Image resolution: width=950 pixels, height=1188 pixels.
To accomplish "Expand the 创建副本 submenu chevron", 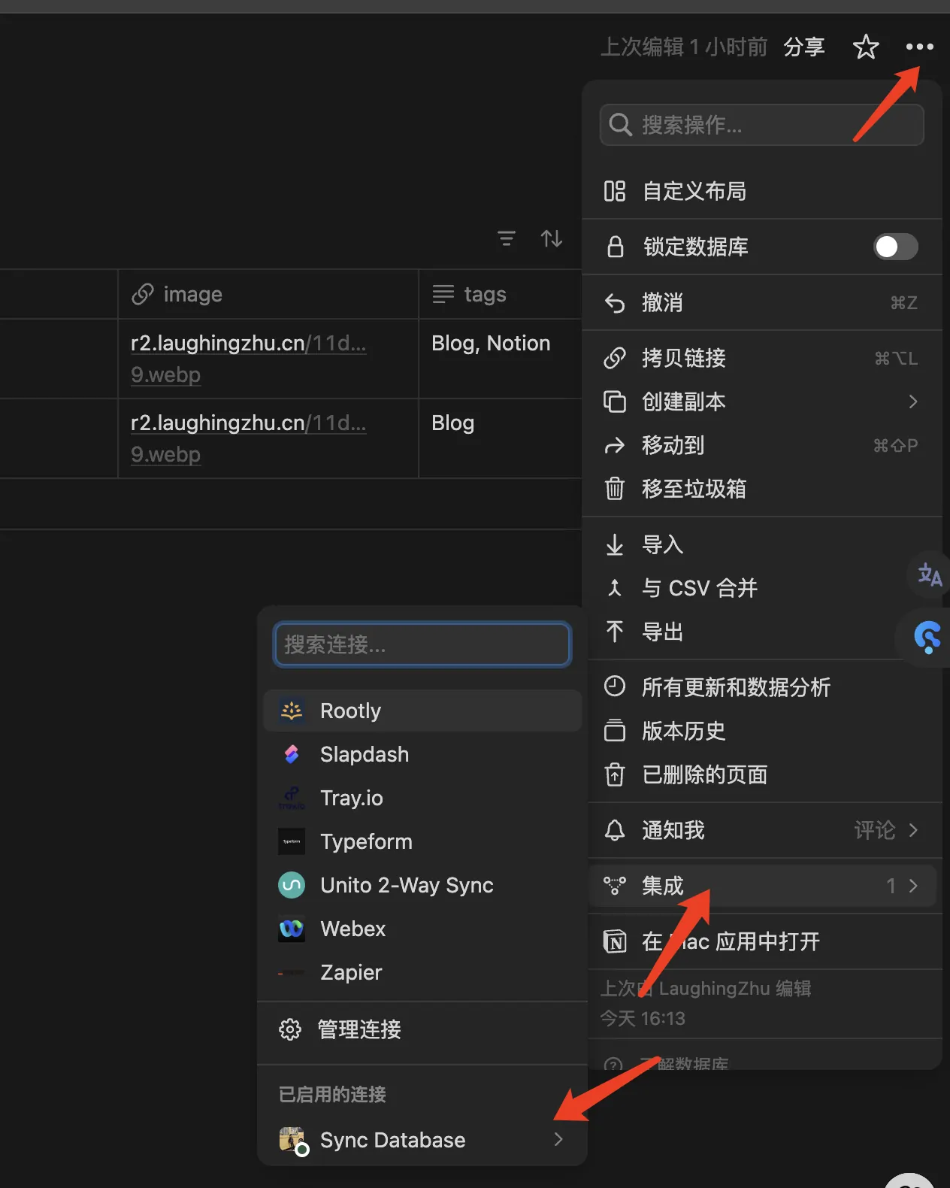I will pyautogui.click(x=913, y=402).
